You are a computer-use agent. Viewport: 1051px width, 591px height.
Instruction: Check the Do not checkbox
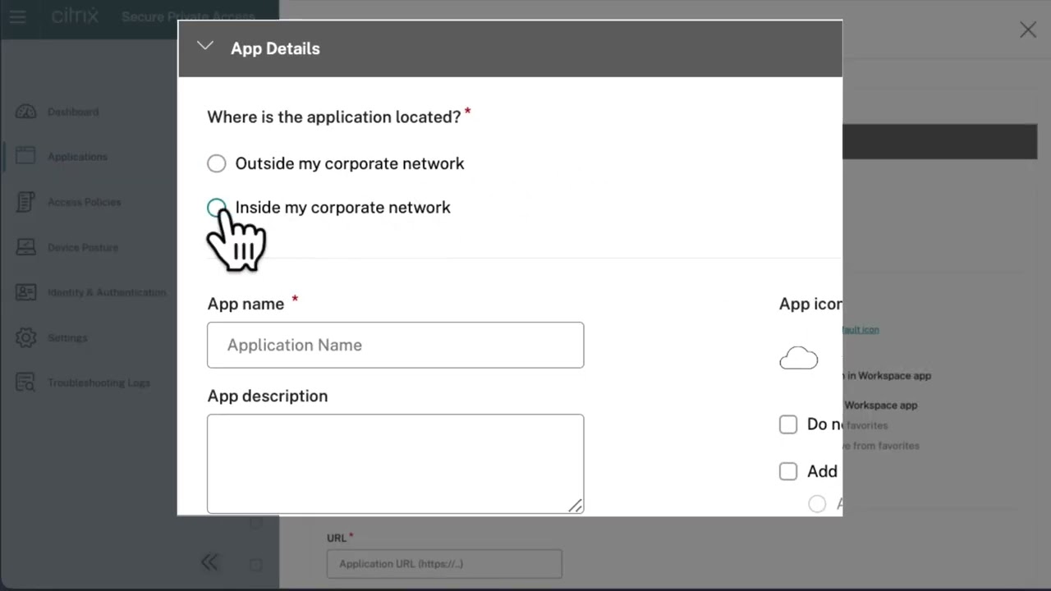point(787,424)
